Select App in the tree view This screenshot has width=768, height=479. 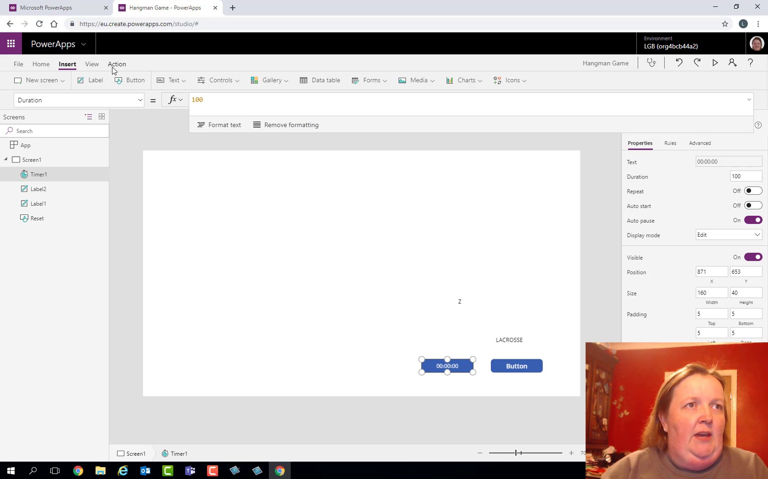(54, 145)
